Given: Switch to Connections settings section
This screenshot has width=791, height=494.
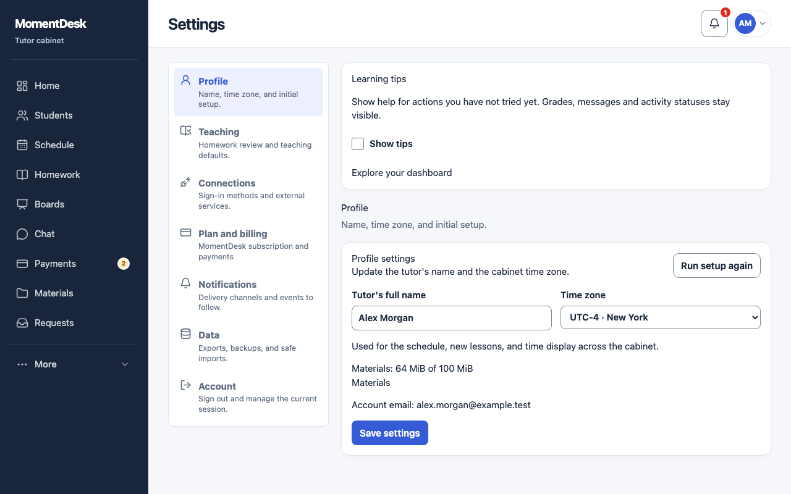Looking at the screenshot, I should coord(248,194).
